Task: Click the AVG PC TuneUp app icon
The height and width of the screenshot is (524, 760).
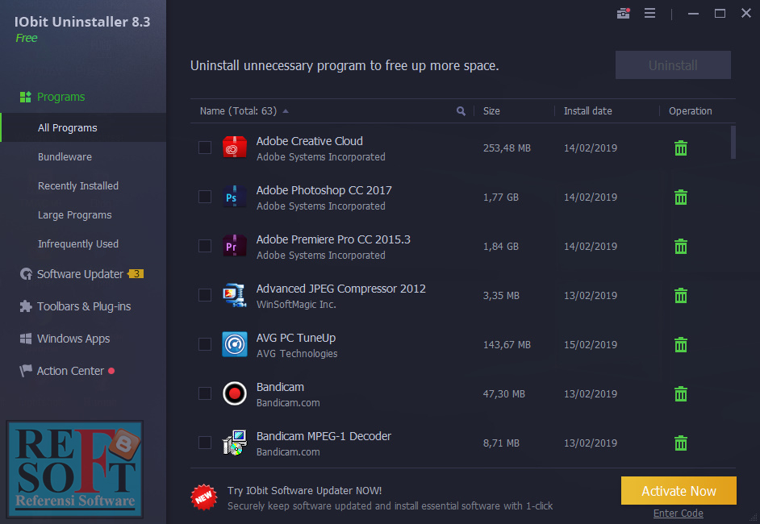Action: tap(235, 344)
